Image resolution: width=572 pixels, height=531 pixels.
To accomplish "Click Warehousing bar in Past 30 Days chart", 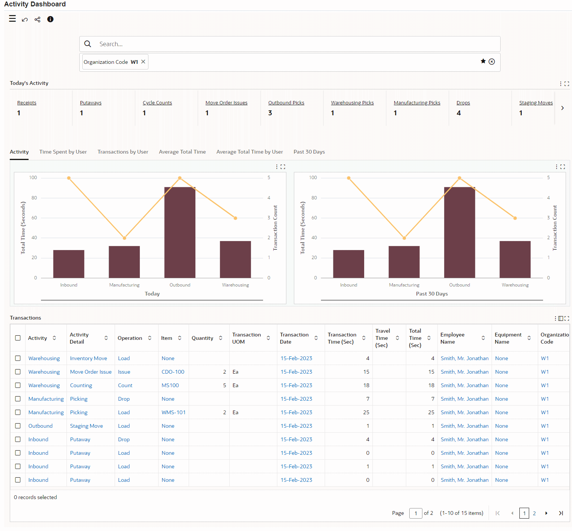I will tap(515, 259).
